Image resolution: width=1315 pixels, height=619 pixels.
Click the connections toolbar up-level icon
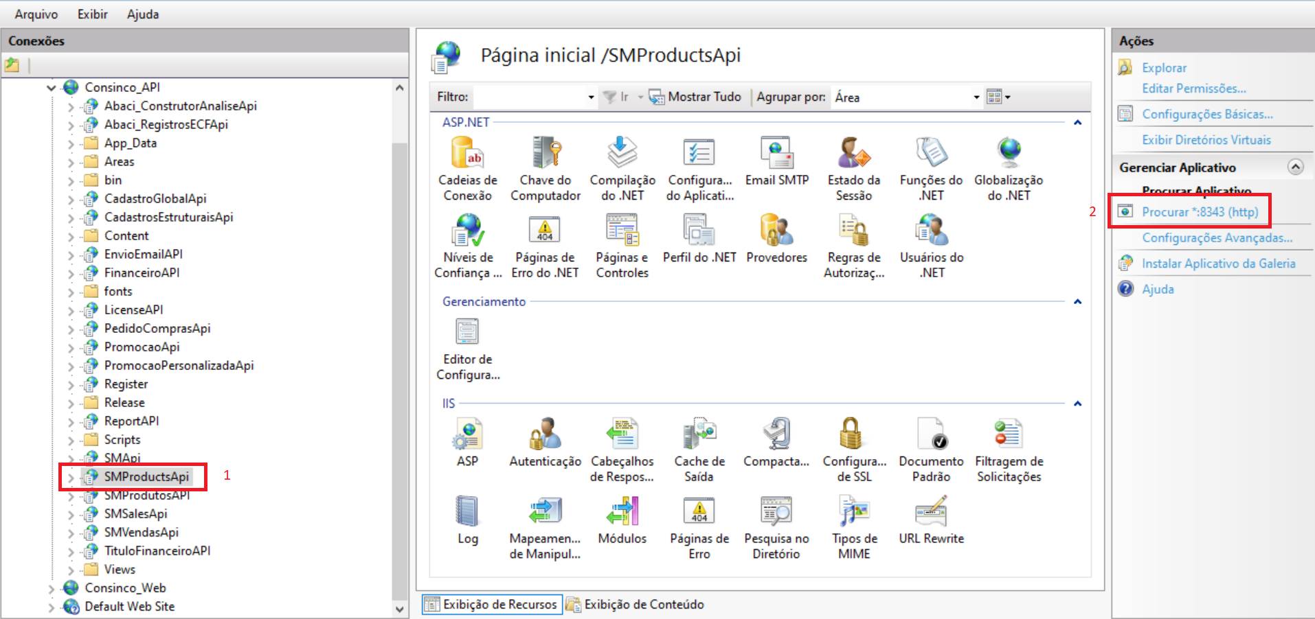point(12,66)
